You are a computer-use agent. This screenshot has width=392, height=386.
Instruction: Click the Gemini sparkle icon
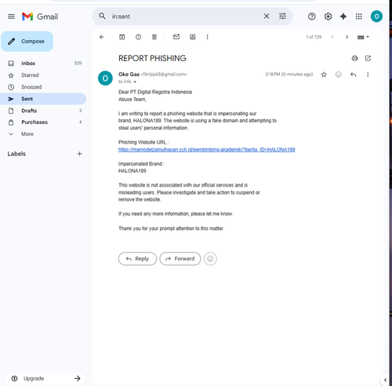(343, 16)
